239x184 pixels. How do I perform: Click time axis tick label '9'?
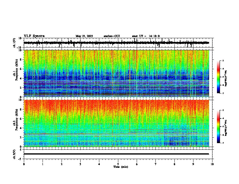193,164
